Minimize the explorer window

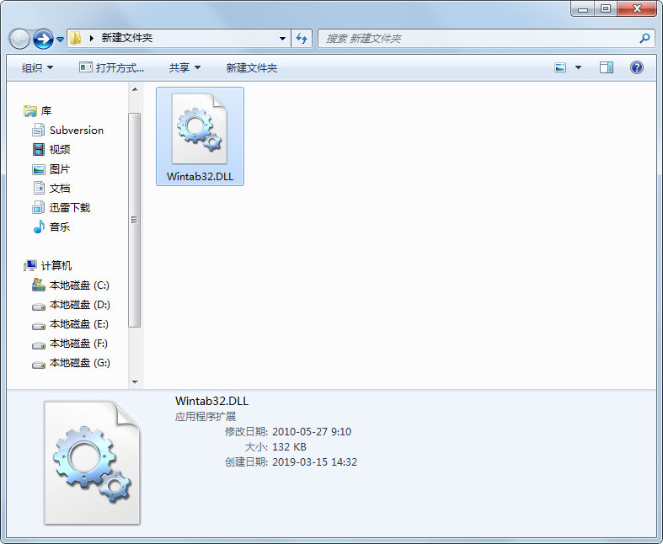[583, 8]
